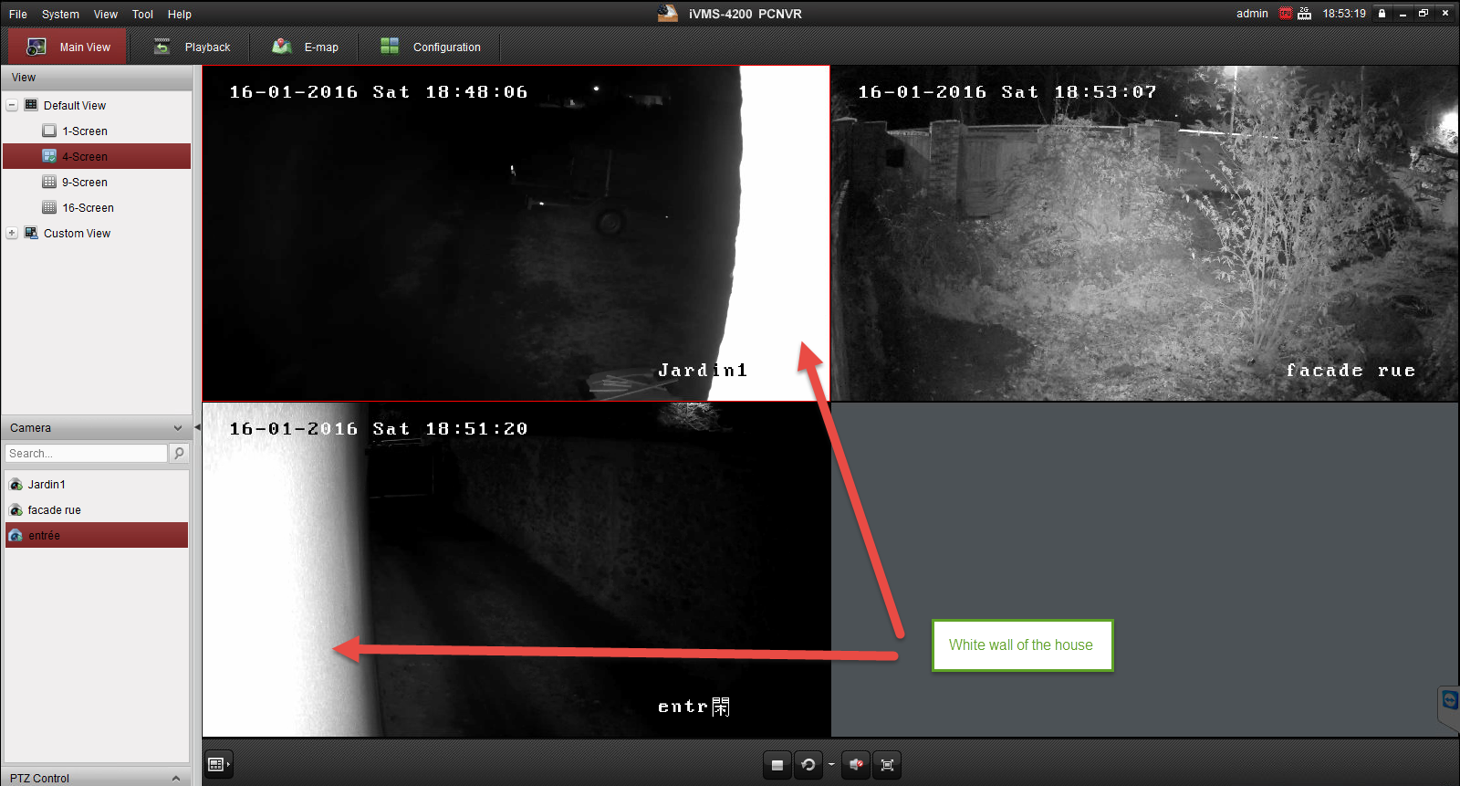Click the camera search input field
The image size is (1460, 786).
86,454
